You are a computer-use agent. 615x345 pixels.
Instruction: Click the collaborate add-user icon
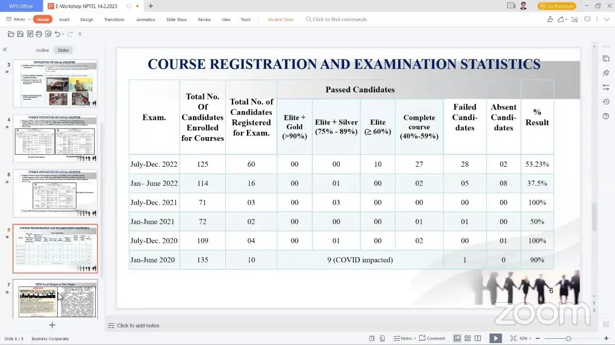(550, 20)
